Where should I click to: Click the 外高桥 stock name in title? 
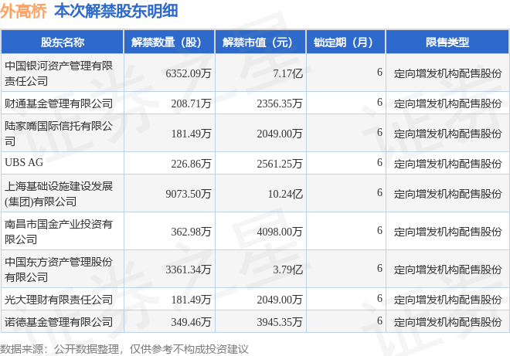23,12
